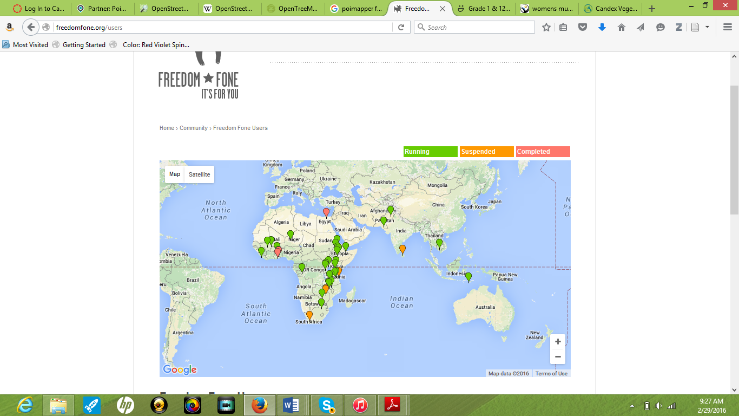739x416 pixels.
Task: Click the site identity globe icon
Action: 46,27
